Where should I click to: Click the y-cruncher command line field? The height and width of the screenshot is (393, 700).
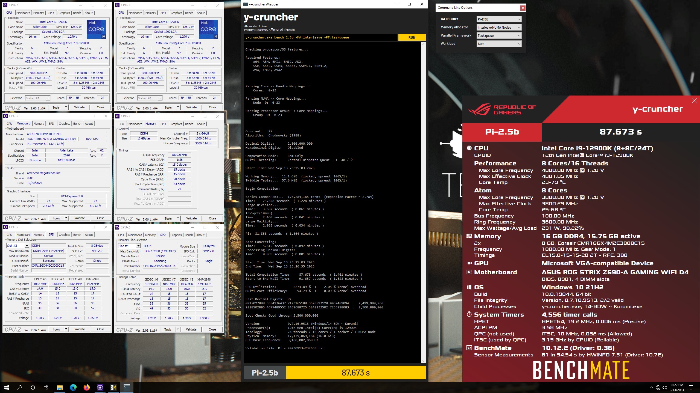pos(320,37)
